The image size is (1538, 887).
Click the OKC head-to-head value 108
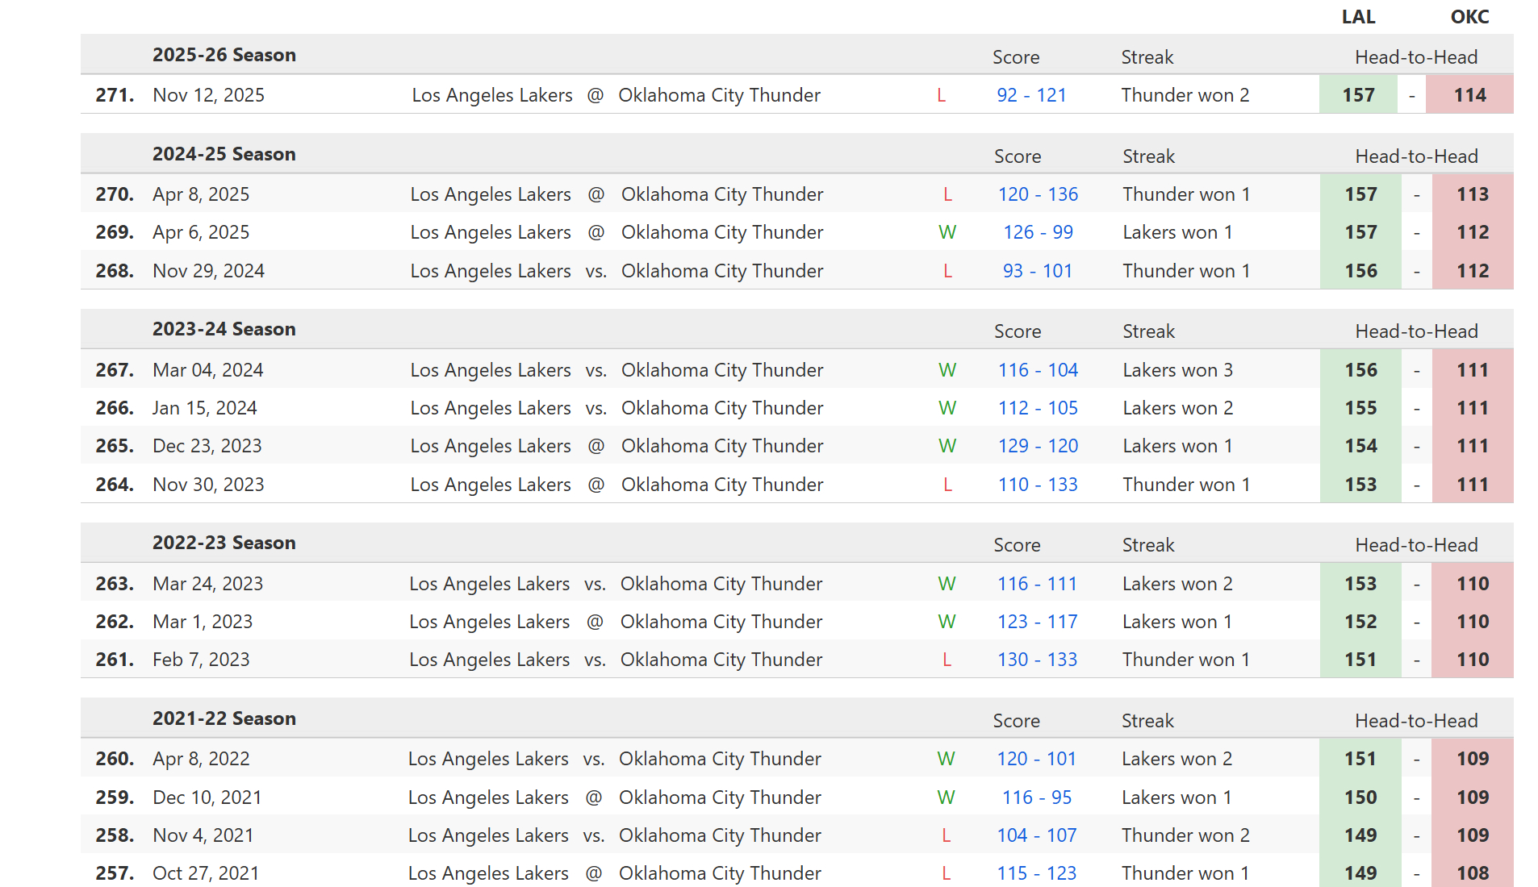1473,873
